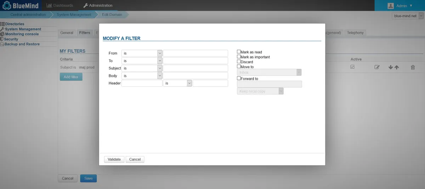Screen dimensions: 425x189
Task: Click the Save button
Action: pos(89,178)
